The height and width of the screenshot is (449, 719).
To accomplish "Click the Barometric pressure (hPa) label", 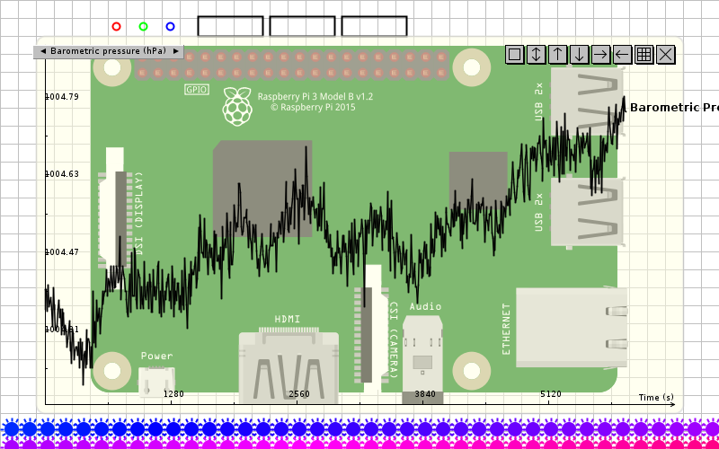I will 108,51.
